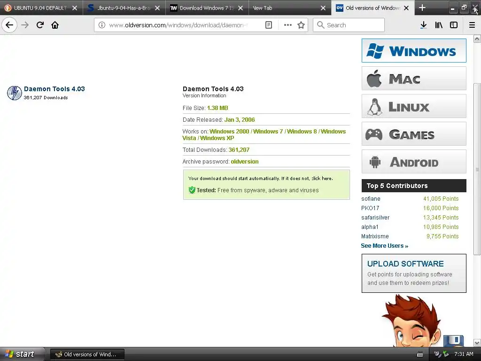Click the Windows XP compatibility link
Image resolution: width=481 pixels, height=361 pixels.
(x=217, y=138)
